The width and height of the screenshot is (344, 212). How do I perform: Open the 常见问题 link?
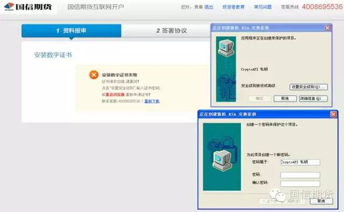[263, 7]
